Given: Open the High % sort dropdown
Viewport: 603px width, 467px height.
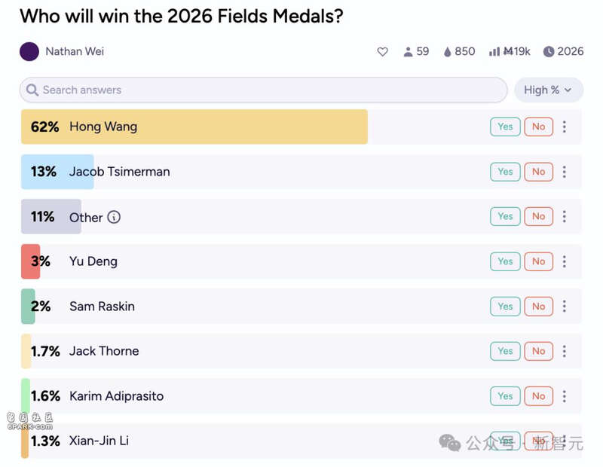Looking at the screenshot, I should pyautogui.click(x=548, y=90).
